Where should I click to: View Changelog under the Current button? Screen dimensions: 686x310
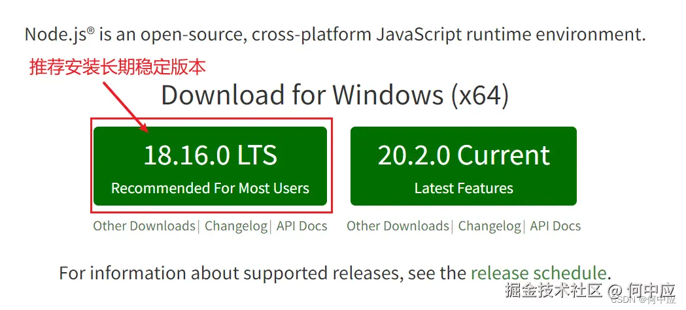pyautogui.click(x=490, y=226)
